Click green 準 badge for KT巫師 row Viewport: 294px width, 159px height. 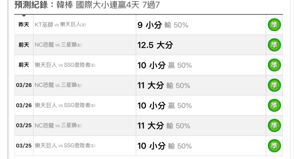coord(274,25)
